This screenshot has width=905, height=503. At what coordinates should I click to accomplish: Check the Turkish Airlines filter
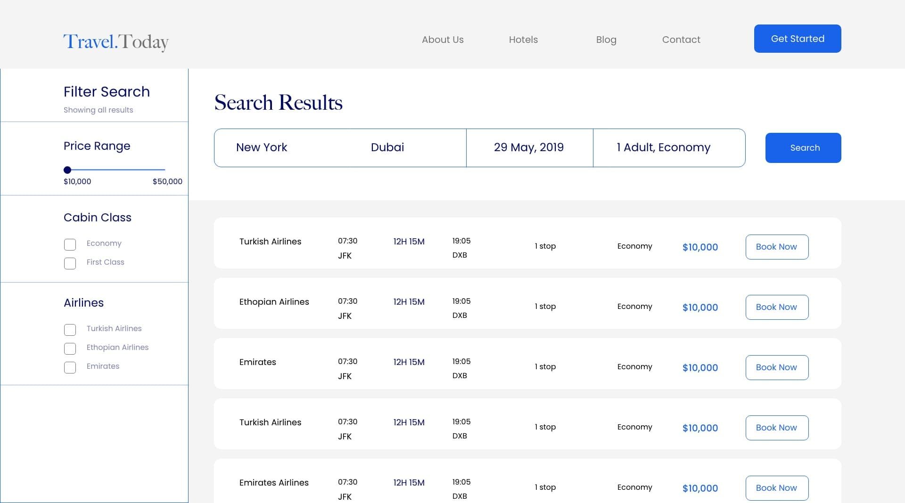pos(70,330)
